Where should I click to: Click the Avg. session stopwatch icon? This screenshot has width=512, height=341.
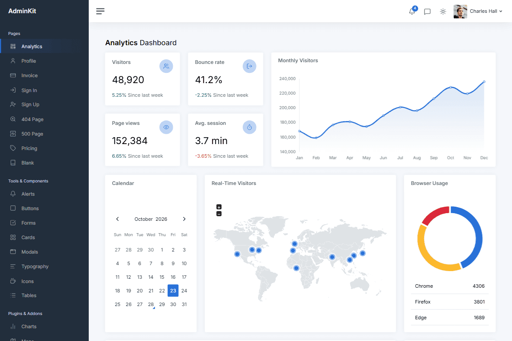click(250, 127)
